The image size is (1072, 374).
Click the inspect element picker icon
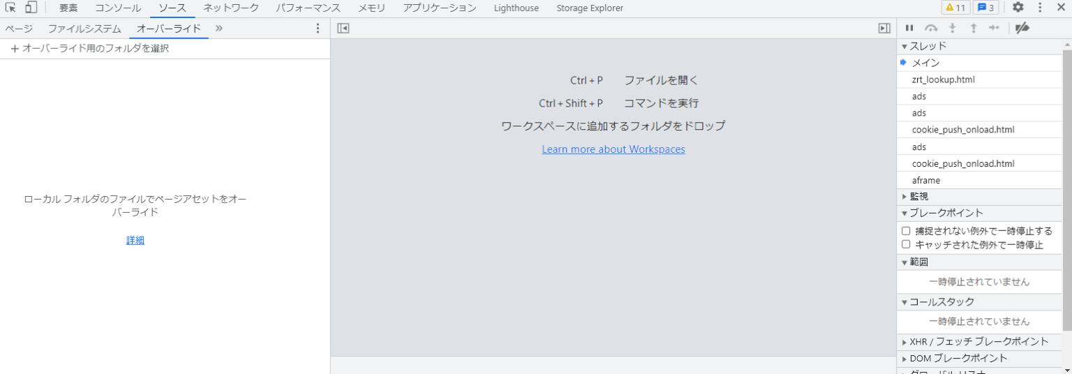point(10,8)
